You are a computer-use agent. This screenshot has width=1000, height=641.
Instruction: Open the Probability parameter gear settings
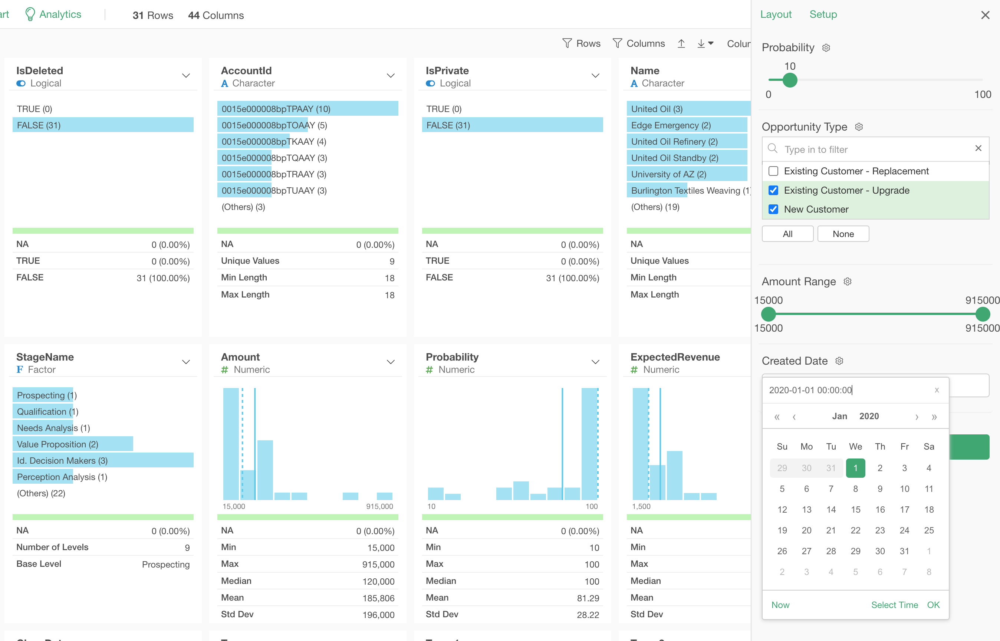click(826, 48)
